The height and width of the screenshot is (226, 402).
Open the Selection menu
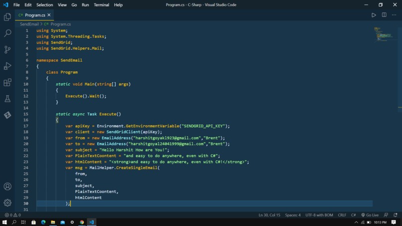[x=44, y=4]
